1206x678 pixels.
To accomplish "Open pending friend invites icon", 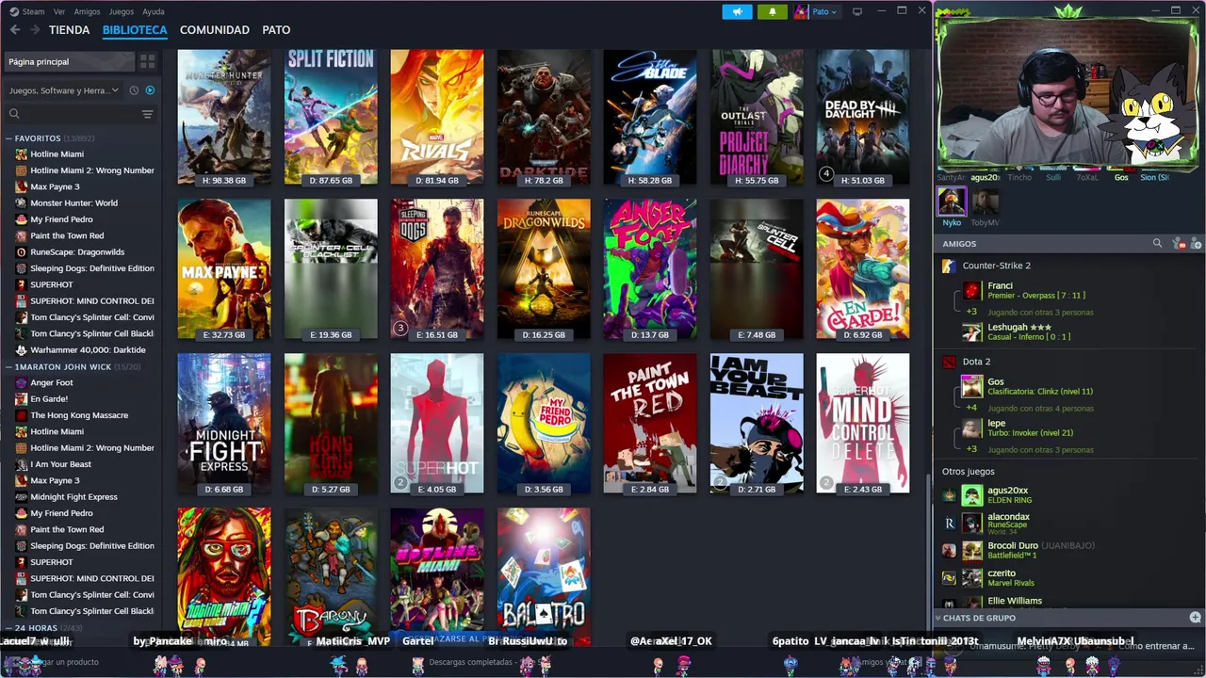I will pos(1179,244).
